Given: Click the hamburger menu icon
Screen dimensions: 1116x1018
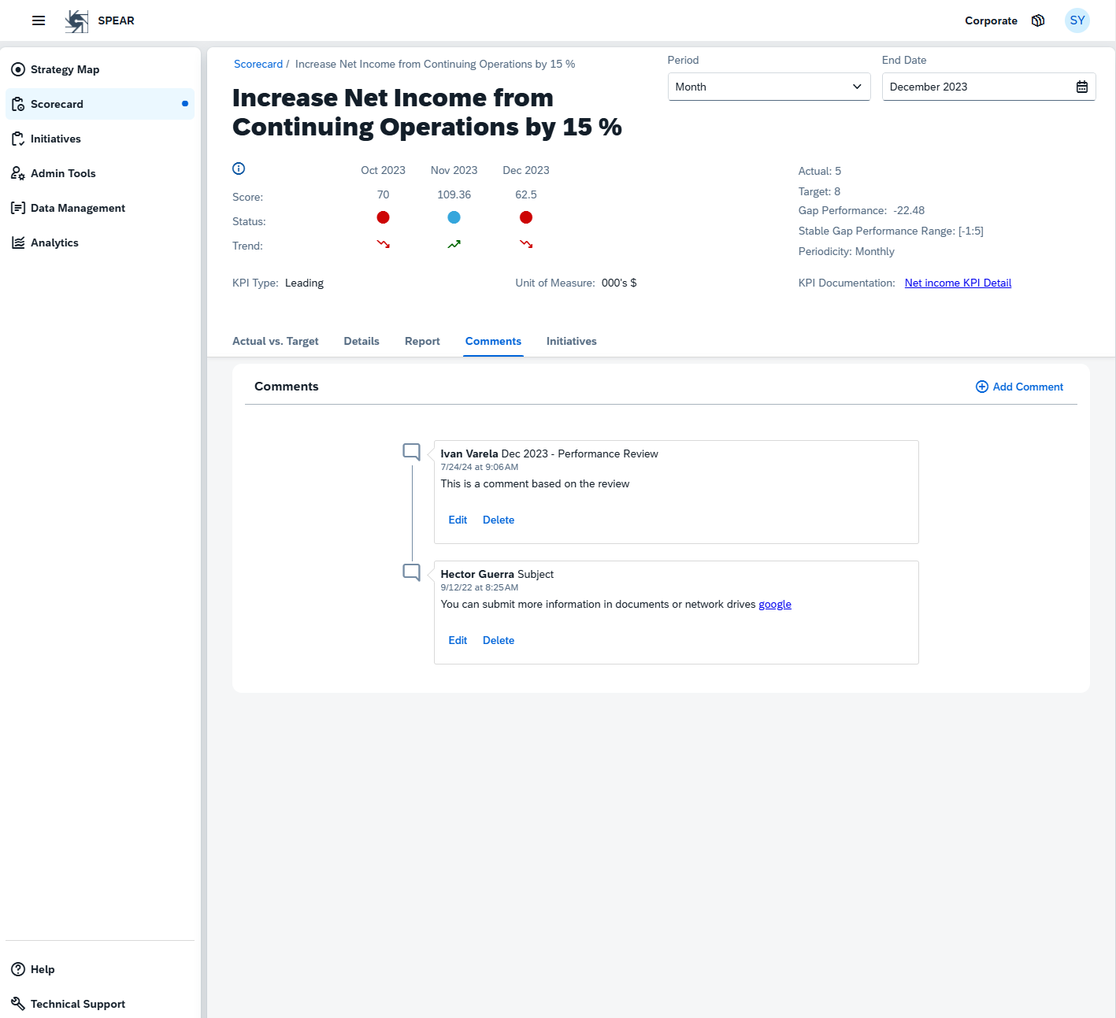Looking at the screenshot, I should point(39,20).
